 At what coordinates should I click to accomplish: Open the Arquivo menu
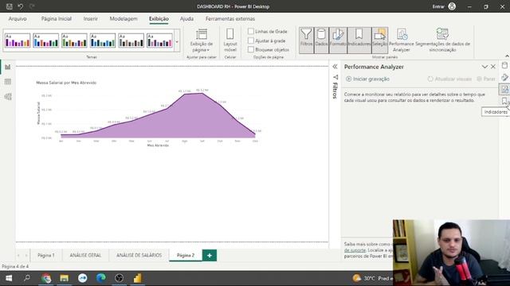(x=18, y=19)
